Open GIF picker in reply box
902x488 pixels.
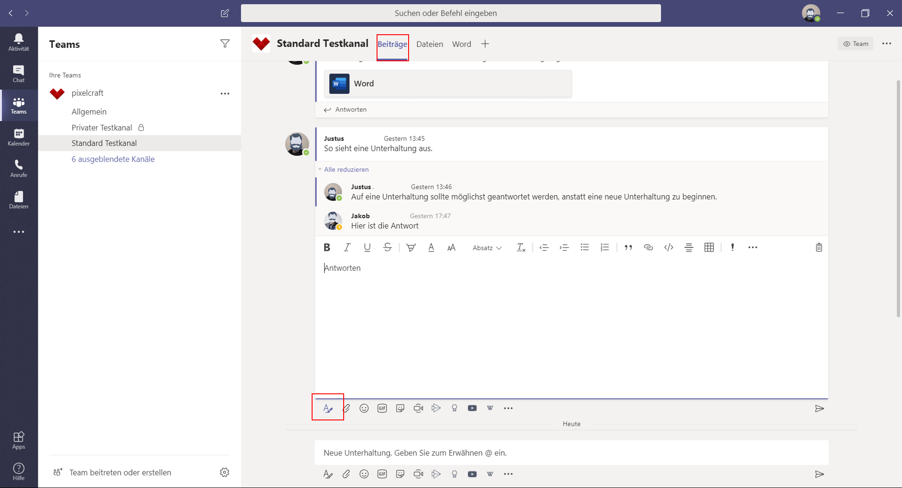point(382,408)
